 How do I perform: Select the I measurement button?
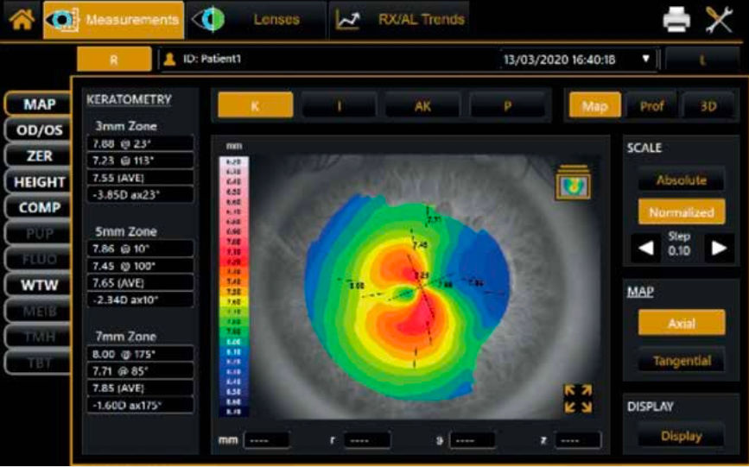pyautogui.click(x=340, y=105)
